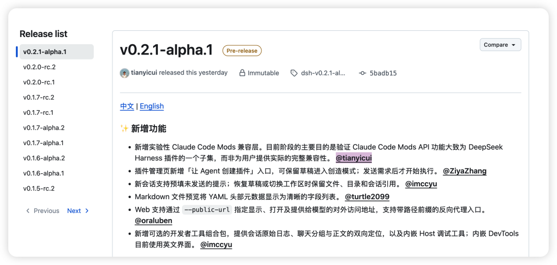Click the 'released this yesterday' text
The image size is (557, 265).
[193, 73]
